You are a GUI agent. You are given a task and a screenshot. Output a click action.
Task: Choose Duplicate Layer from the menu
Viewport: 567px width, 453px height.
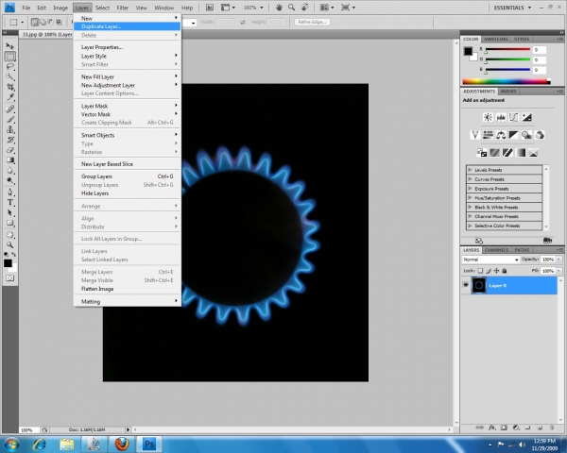pos(127,26)
